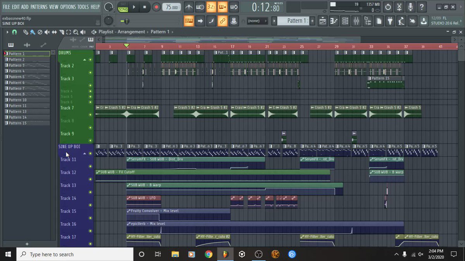Open the OPTIONS menu
The image size is (465, 261).
pos(68,7)
